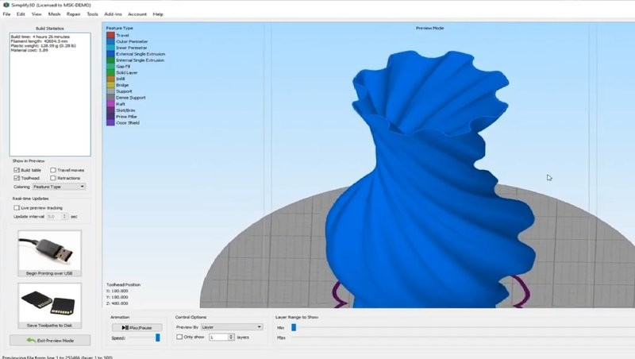Viewport: 635px width, 359px height.
Task: Open the Mesh menu
Action: [x=54, y=14]
